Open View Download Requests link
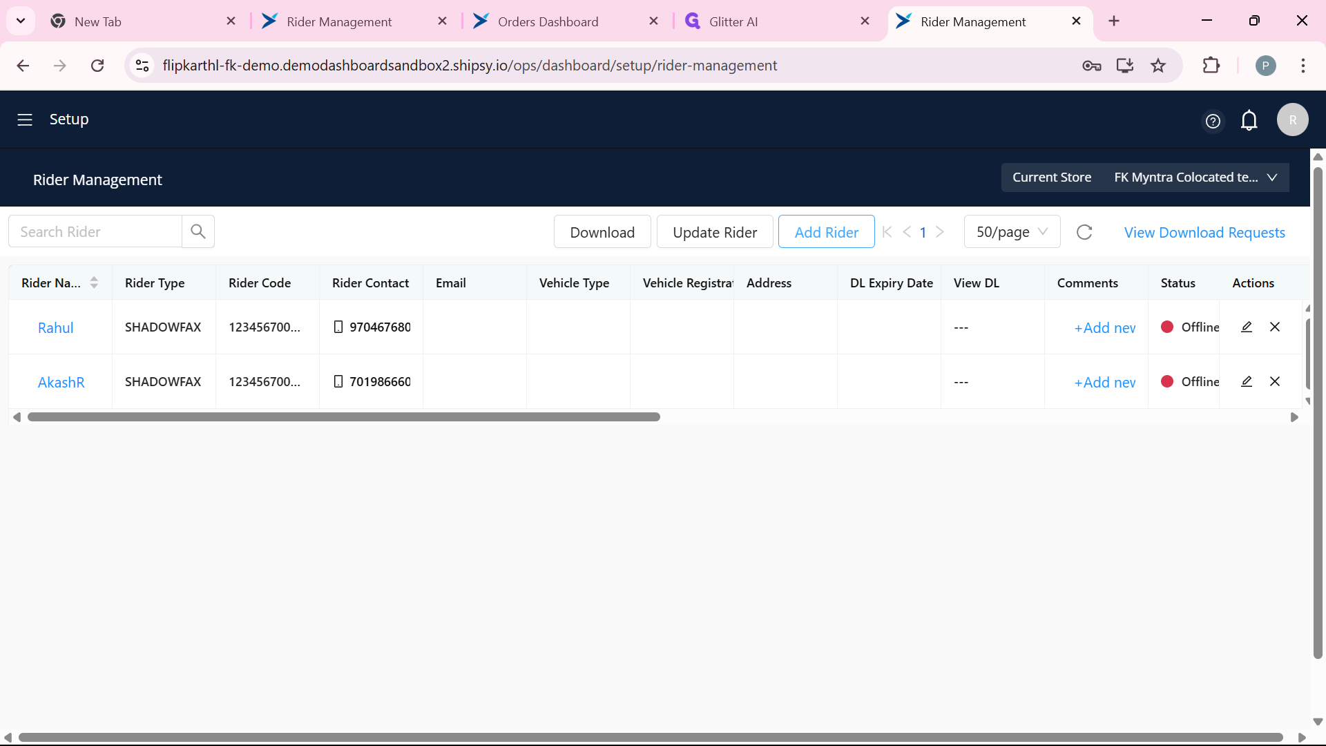 point(1204,233)
